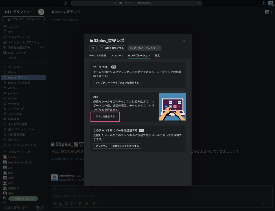Enable notifications with 通知を有効にする
The height and width of the screenshot is (211, 275).
112,48
